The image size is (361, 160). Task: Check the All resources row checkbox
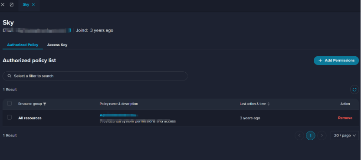pos(10,118)
